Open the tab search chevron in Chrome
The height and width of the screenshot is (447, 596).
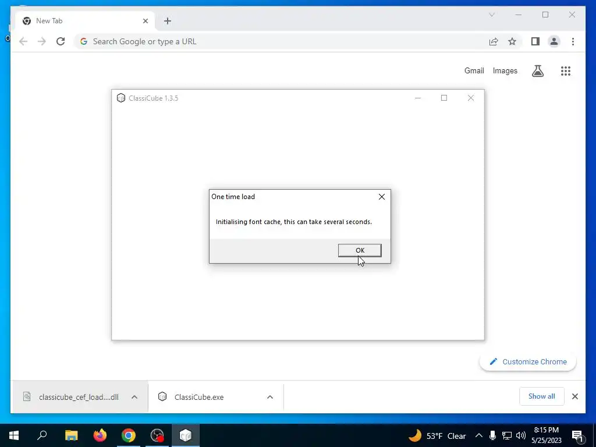[x=491, y=15]
